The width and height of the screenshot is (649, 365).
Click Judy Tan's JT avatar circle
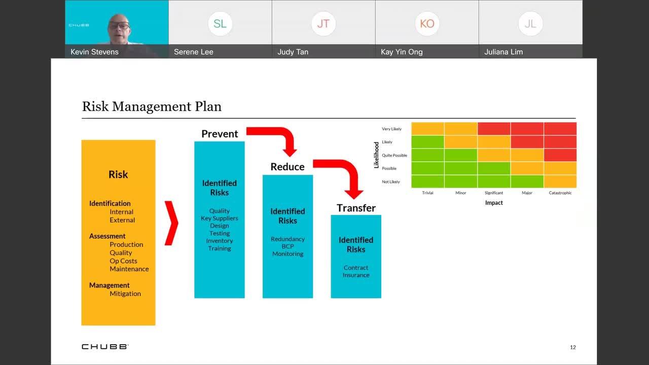pyautogui.click(x=323, y=23)
